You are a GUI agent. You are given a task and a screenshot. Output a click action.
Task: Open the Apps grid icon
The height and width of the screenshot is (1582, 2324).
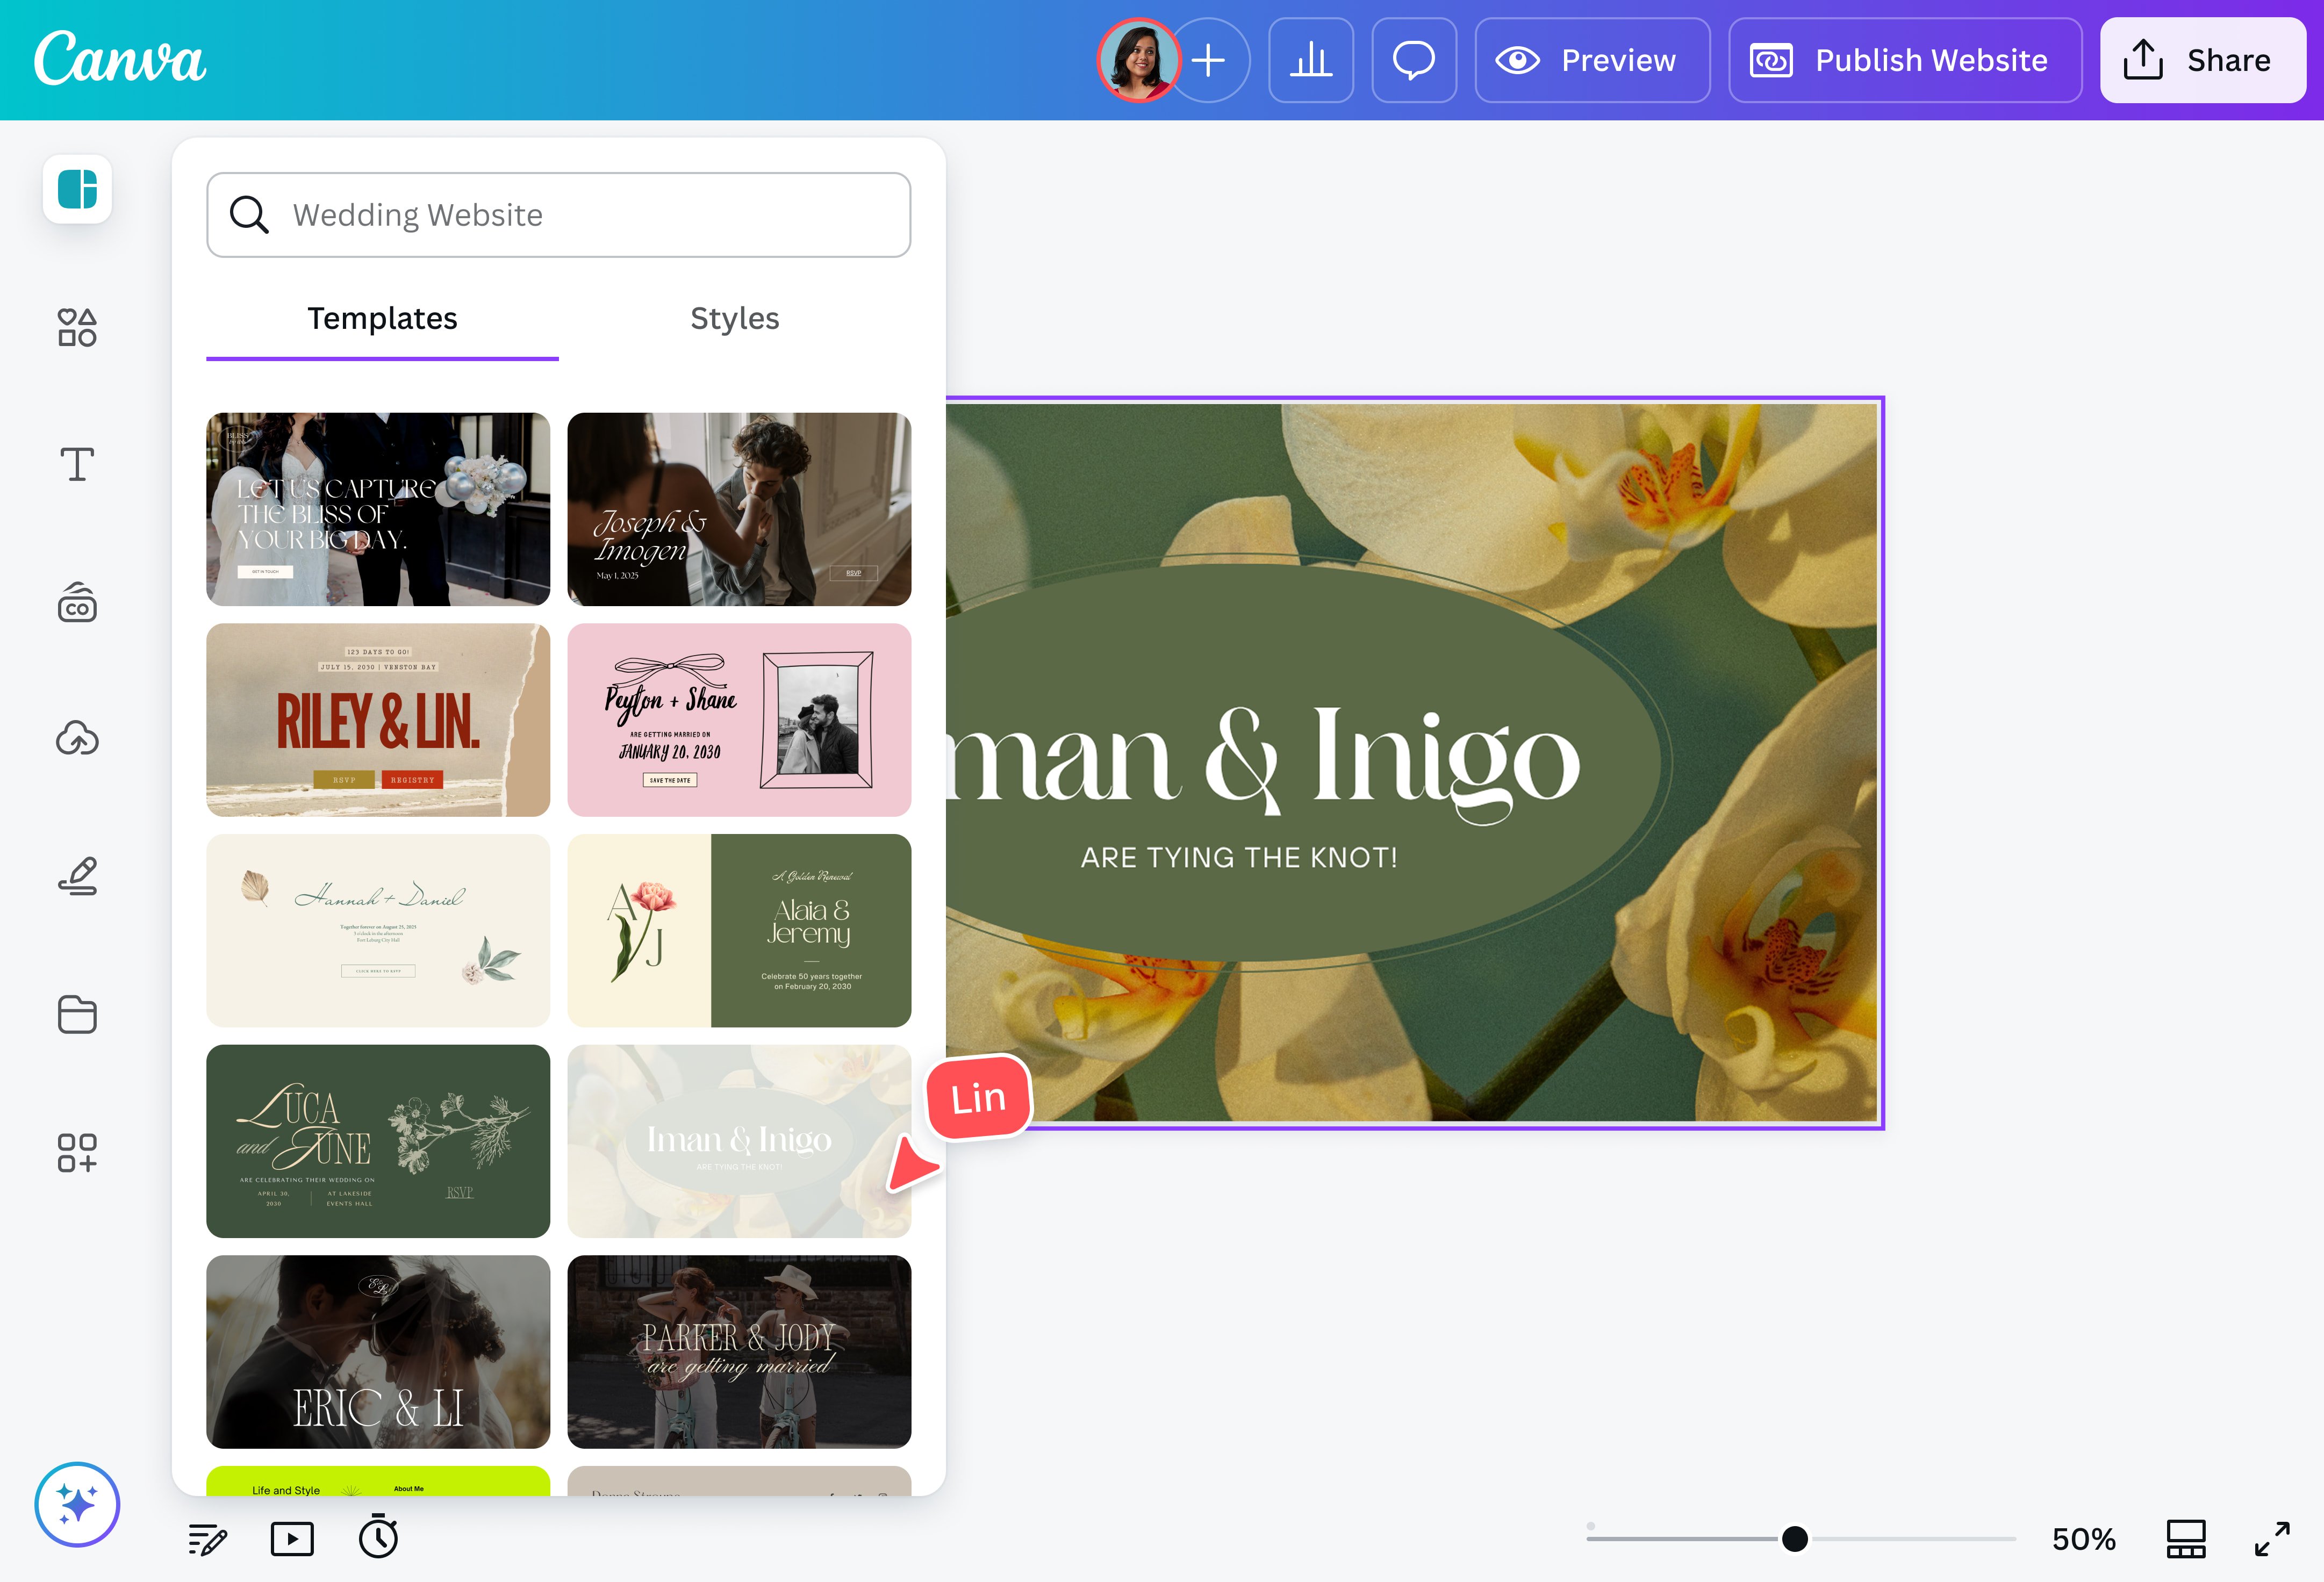coord(77,1152)
